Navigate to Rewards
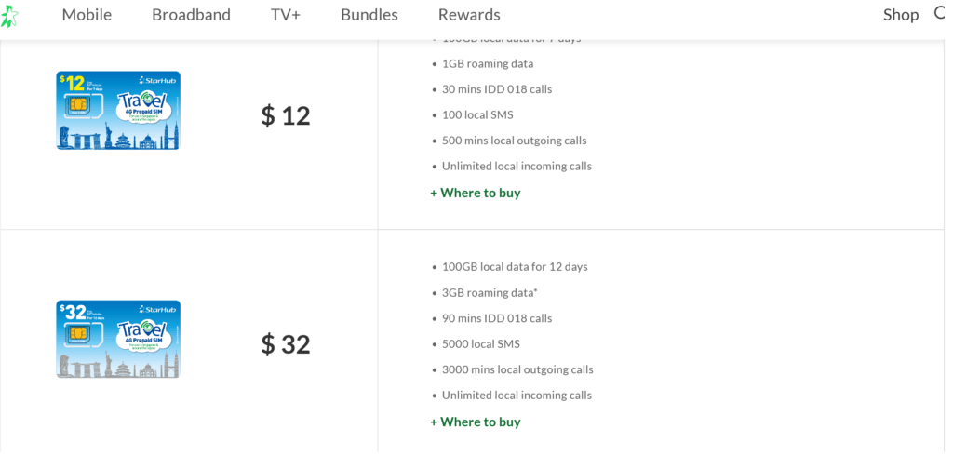This screenshot has width=953, height=456. tap(469, 15)
